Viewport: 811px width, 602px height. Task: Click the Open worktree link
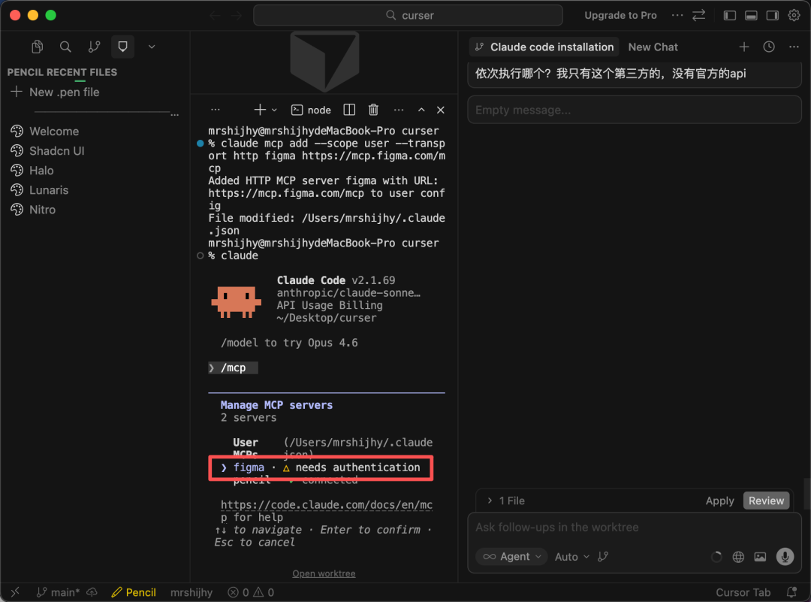click(324, 573)
